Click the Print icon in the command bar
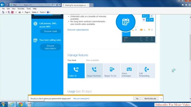191x107 pixels. point(20,12)
